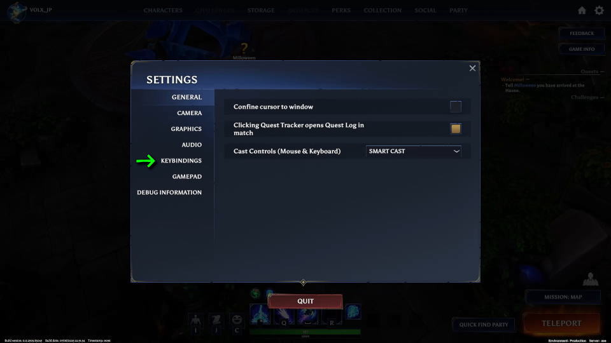The width and height of the screenshot is (611, 343).
Task: Switch to the Keybindings settings tab
Action: pos(181,161)
